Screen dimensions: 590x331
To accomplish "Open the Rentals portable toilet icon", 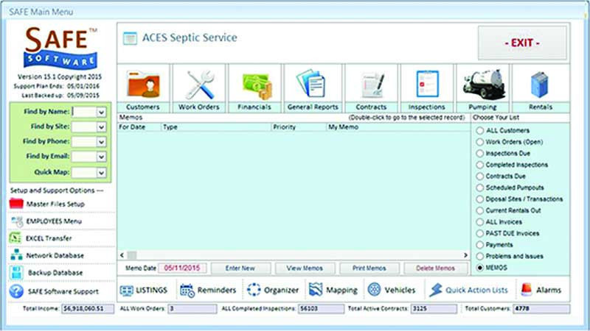I will [540, 85].
